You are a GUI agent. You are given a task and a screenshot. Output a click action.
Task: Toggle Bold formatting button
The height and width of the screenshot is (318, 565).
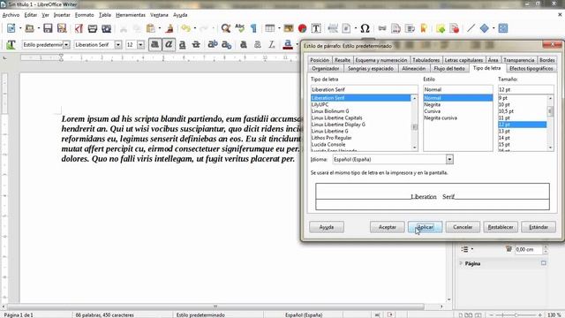pos(155,45)
